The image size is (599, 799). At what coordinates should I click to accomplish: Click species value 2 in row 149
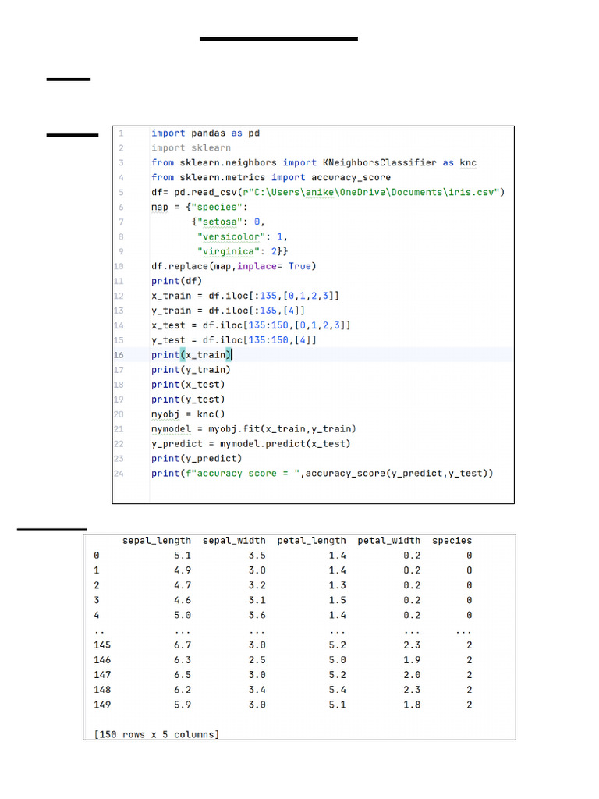469,705
